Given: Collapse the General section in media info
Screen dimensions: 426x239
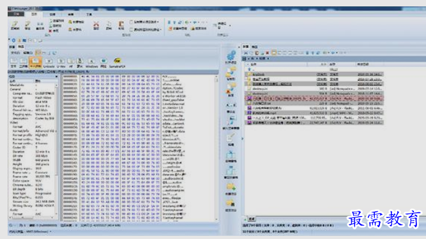Looking at the screenshot, I should click(15, 89).
